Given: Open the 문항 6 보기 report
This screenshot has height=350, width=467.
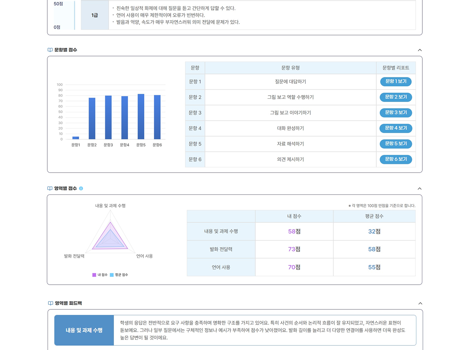Looking at the screenshot, I should 396,159.
